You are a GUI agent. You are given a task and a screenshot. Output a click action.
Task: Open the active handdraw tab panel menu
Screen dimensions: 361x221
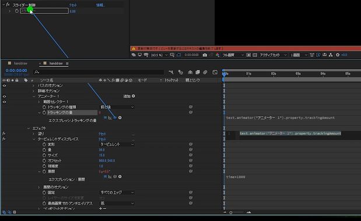[x=67, y=63]
